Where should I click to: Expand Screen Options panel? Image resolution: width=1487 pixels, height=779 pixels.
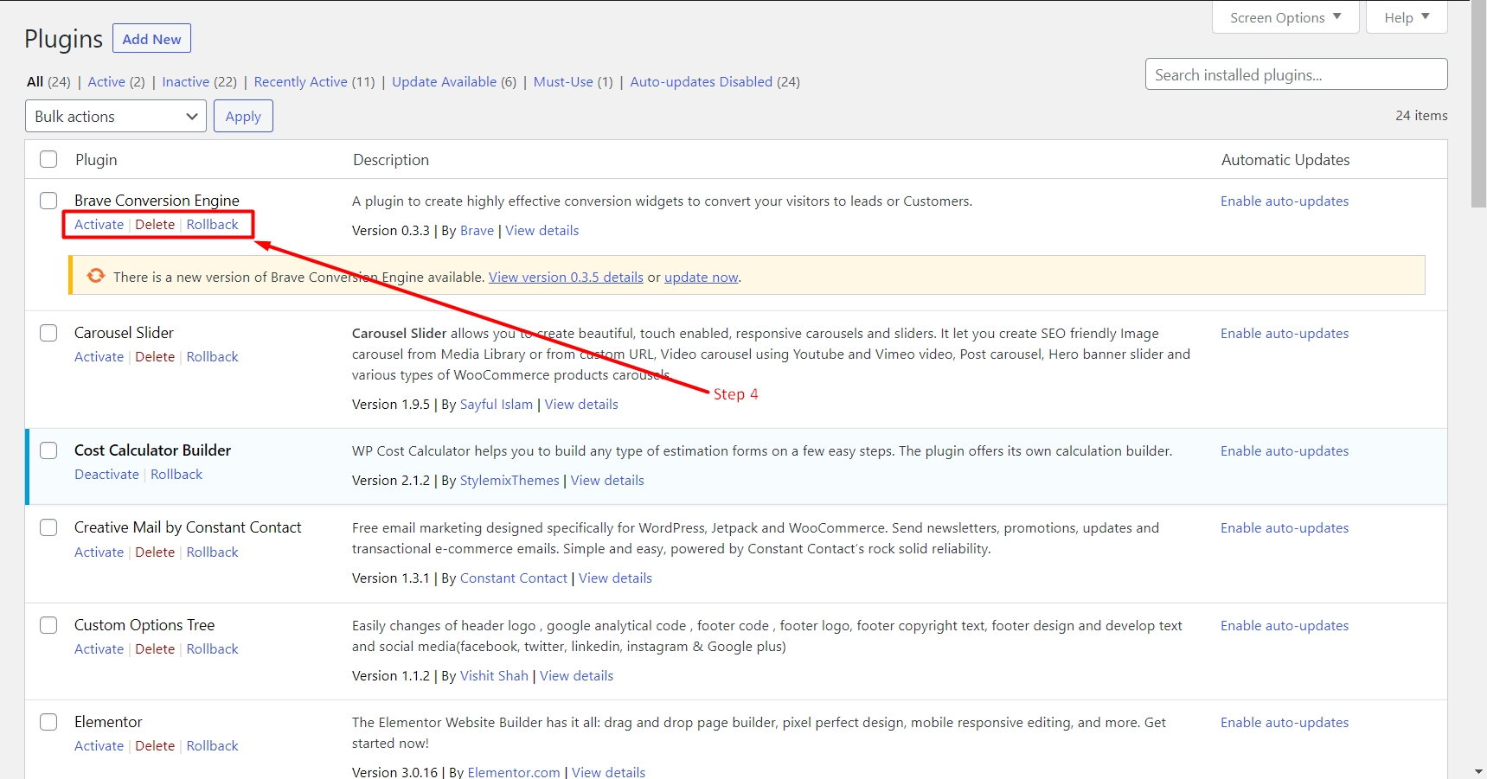point(1285,17)
